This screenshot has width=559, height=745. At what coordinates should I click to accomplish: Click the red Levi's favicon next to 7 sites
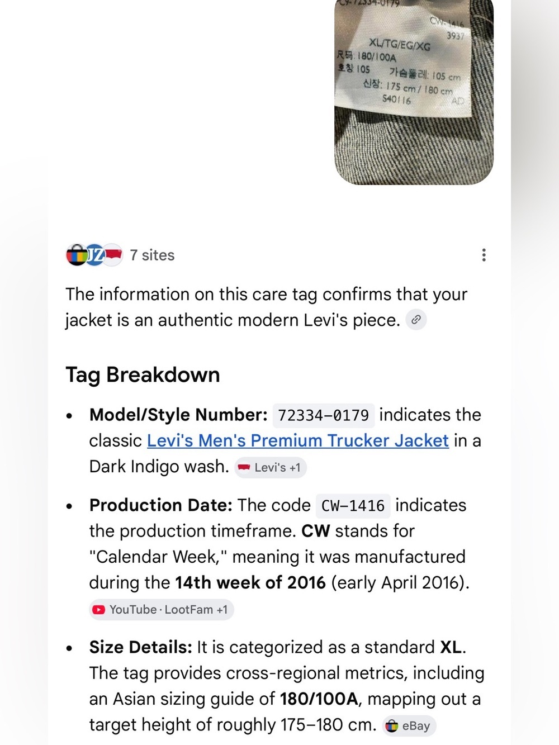113,255
